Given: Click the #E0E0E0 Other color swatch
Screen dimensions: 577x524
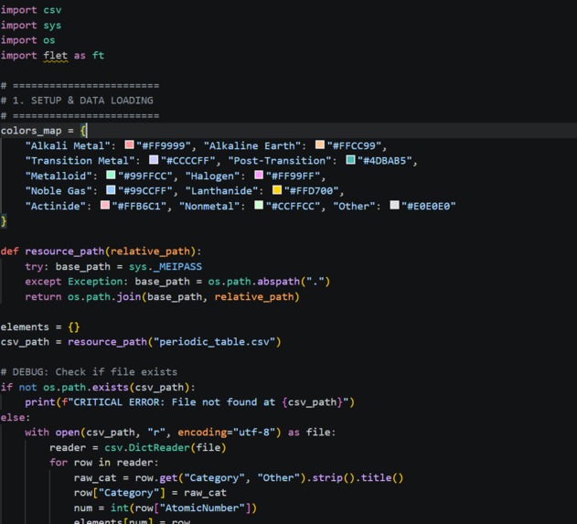Looking at the screenshot, I should point(394,205).
